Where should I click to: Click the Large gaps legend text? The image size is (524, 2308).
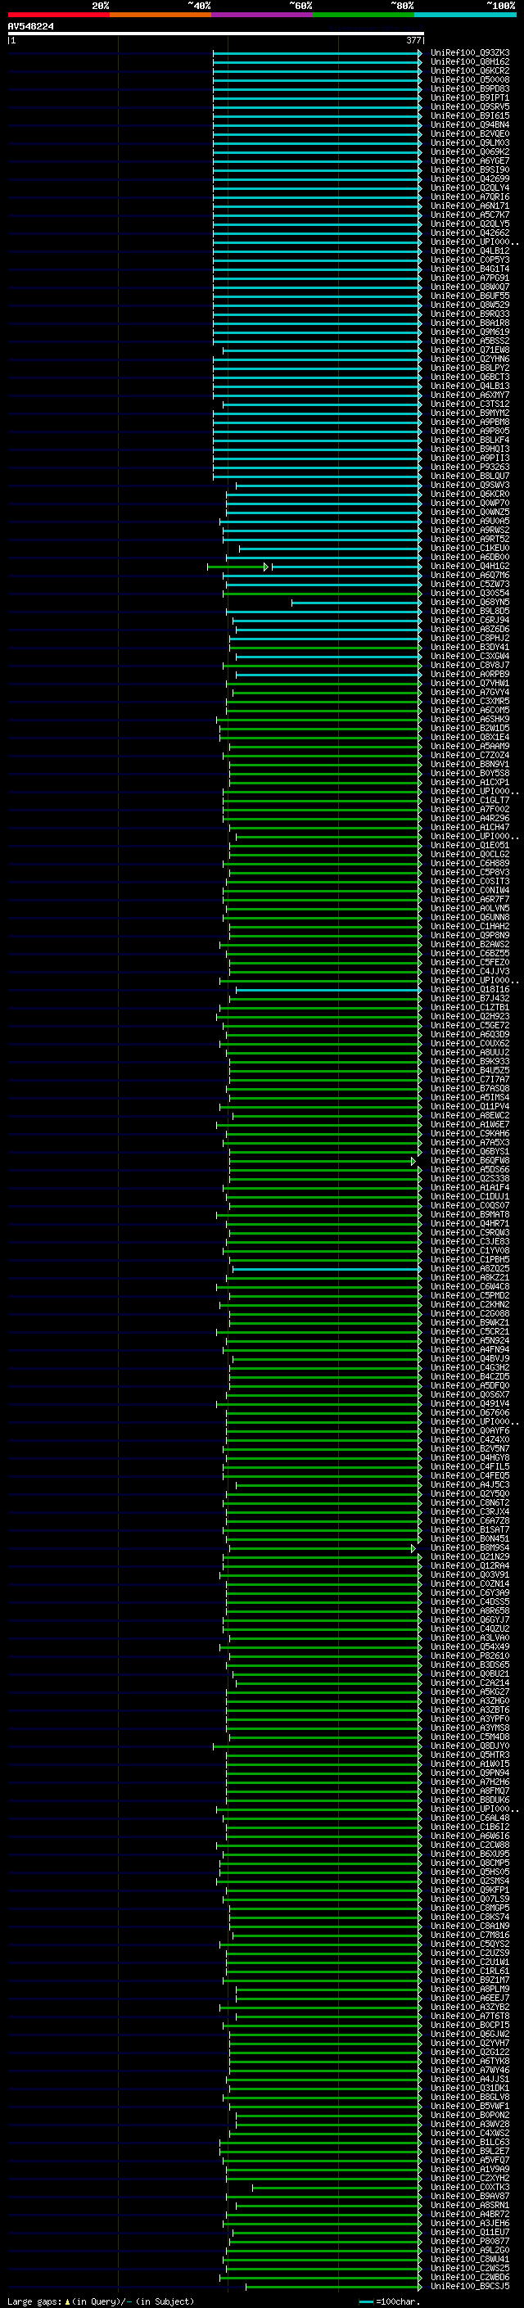point(101,2301)
